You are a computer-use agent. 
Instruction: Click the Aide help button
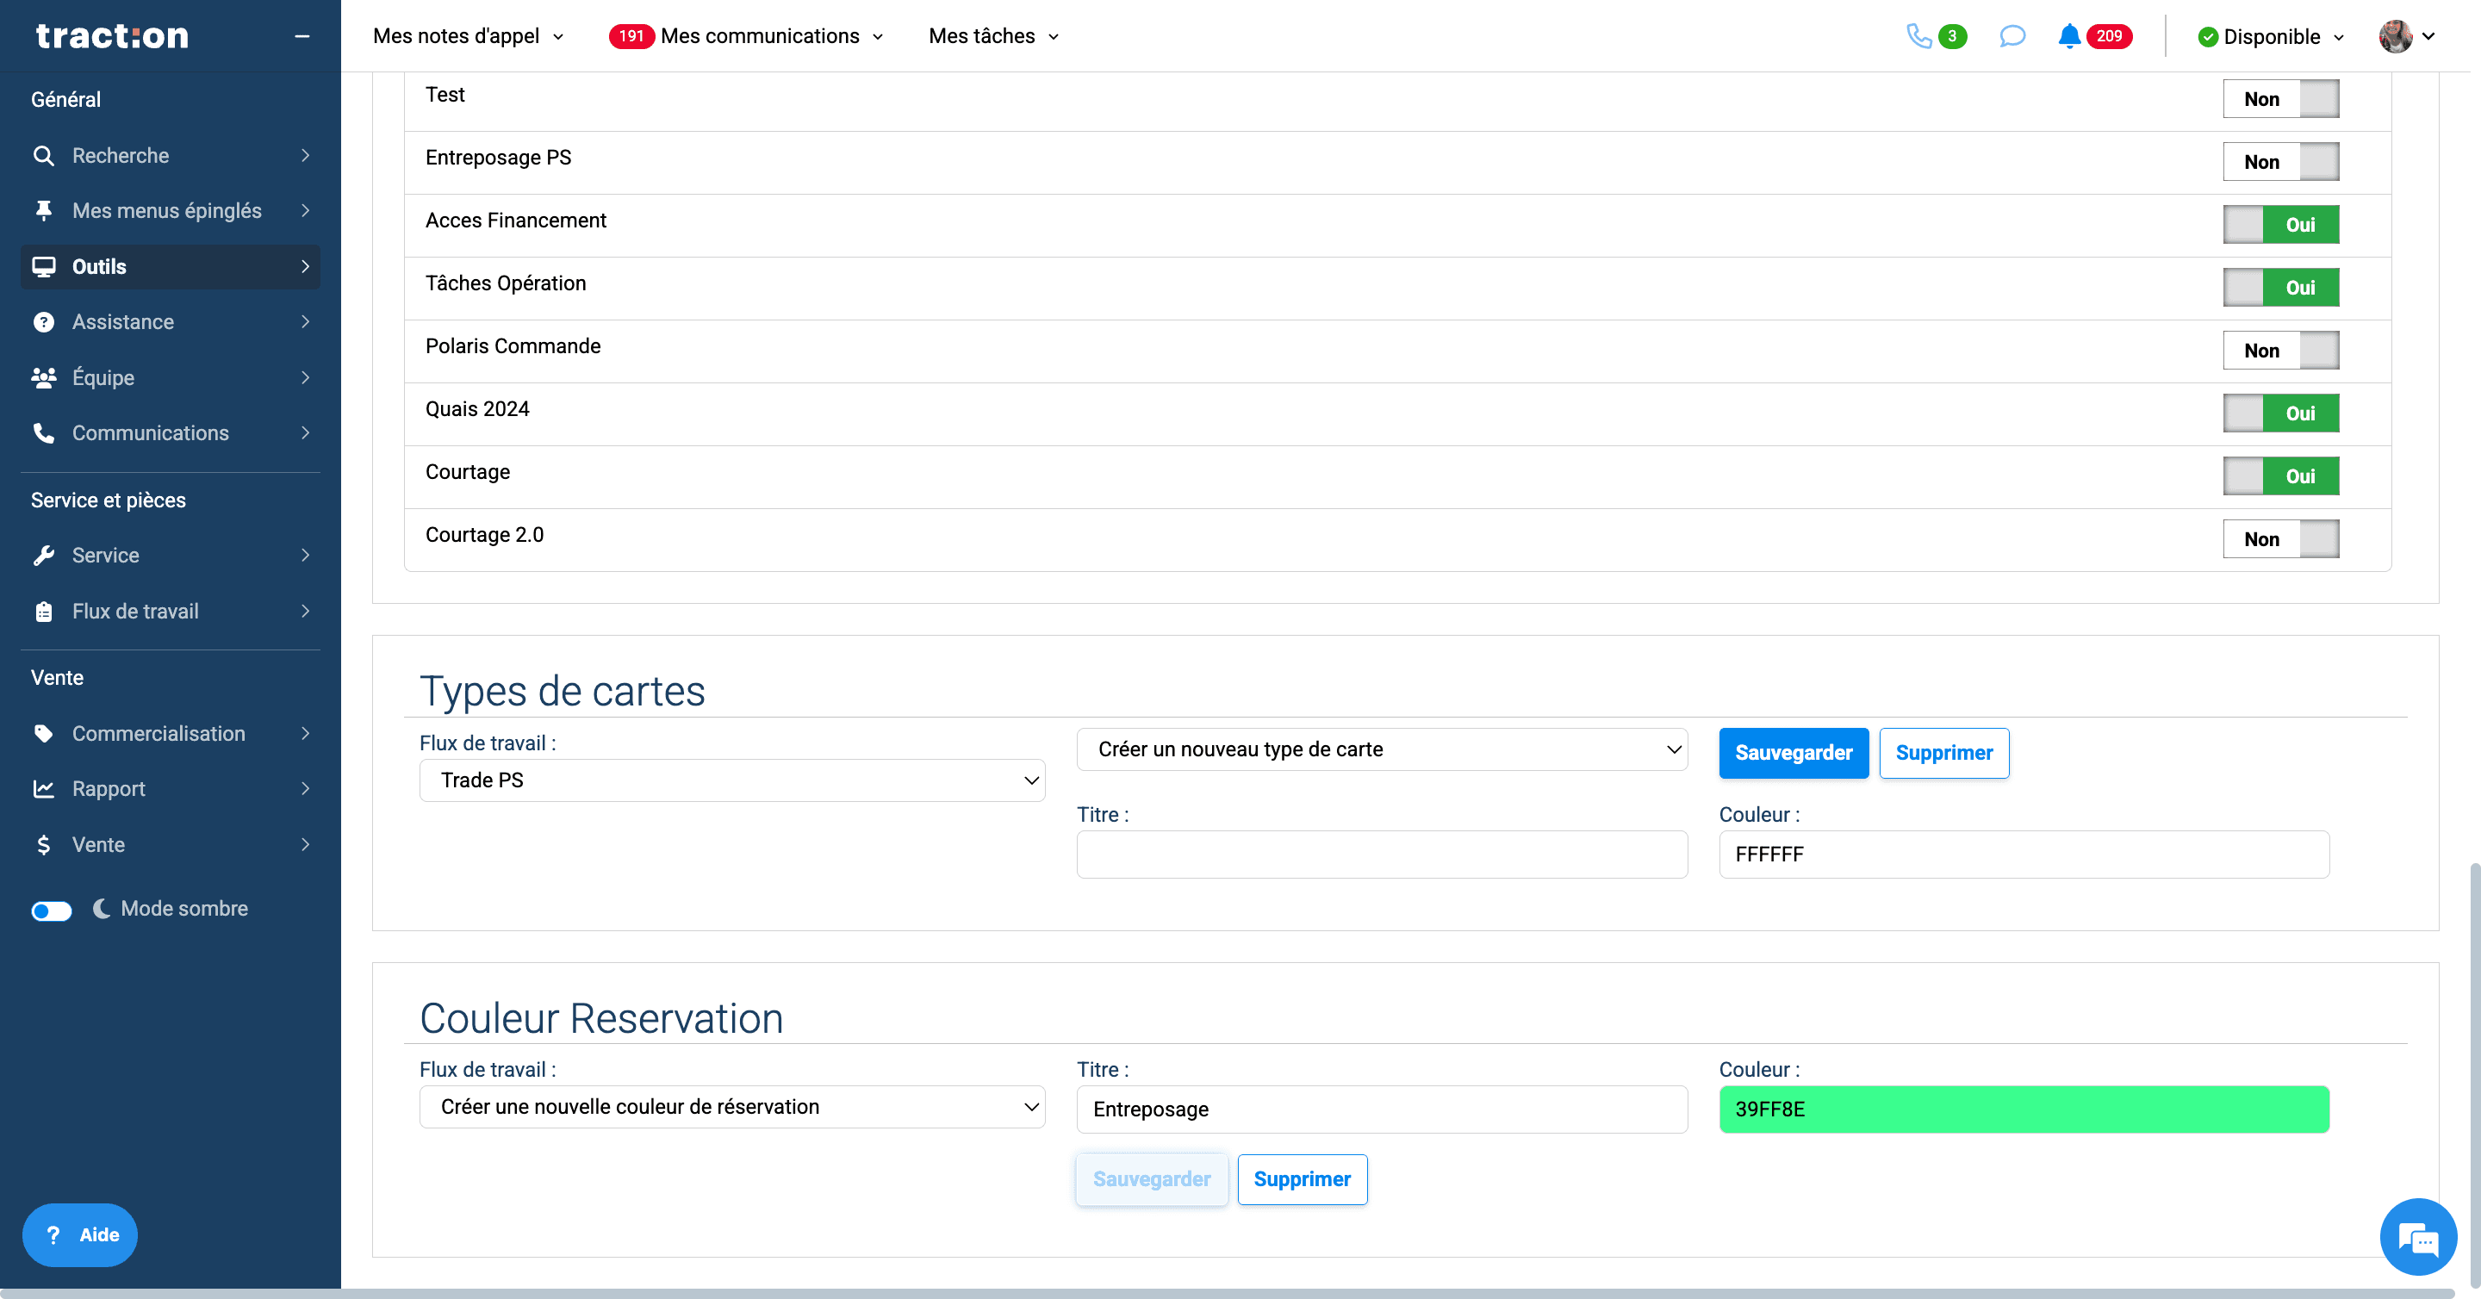(80, 1235)
